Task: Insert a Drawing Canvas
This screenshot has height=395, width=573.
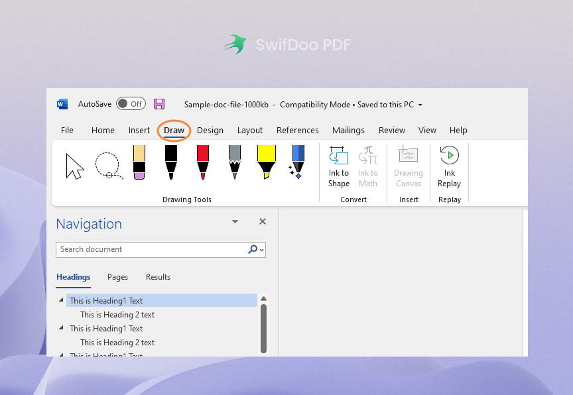Action: point(408,167)
